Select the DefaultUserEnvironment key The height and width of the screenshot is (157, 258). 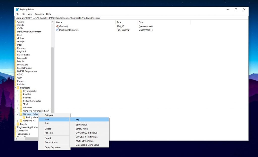29,32
